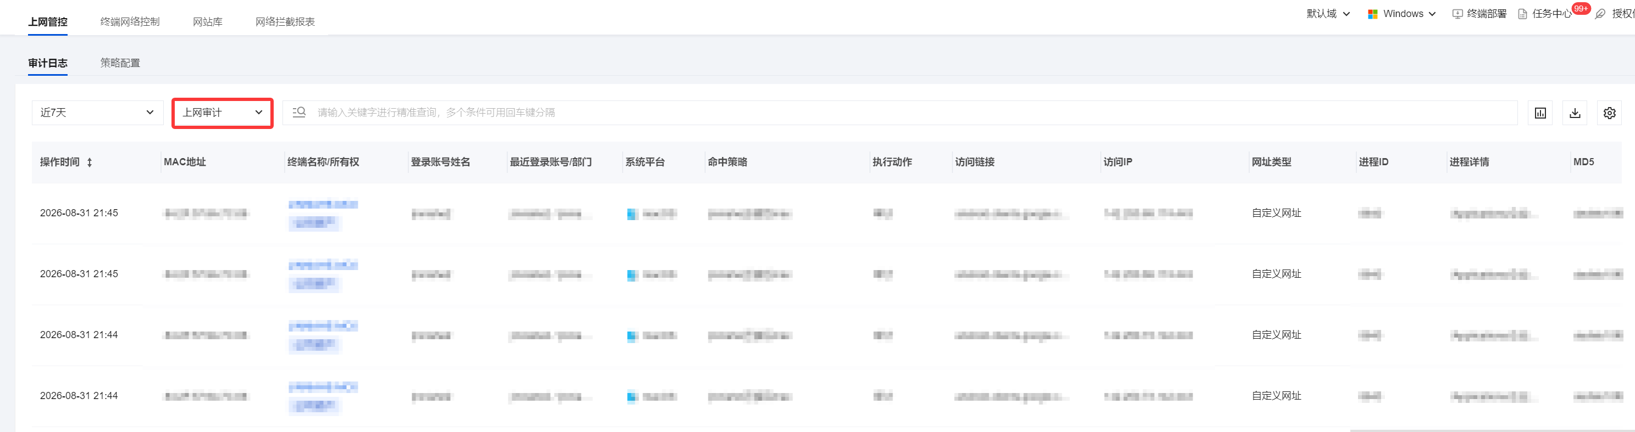The image size is (1635, 432).
Task: Select the 审计日志 sub-tab
Action: pos(48,63)
